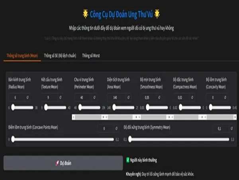Click the 'Dự đoán' predict button
239x180 pixels.
click(63, 163)
